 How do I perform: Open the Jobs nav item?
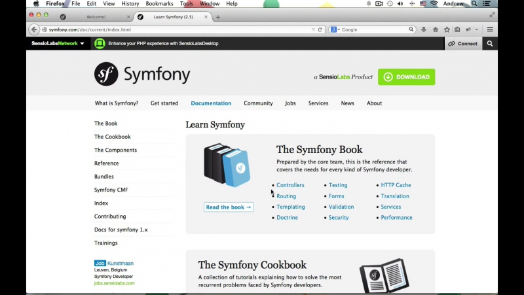click(x=290, y=103)
